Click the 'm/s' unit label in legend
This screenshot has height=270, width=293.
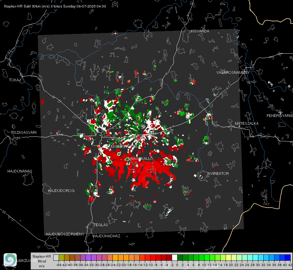42,266
